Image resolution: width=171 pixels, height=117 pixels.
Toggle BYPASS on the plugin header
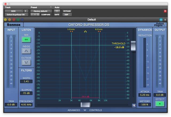coord(67,11)
